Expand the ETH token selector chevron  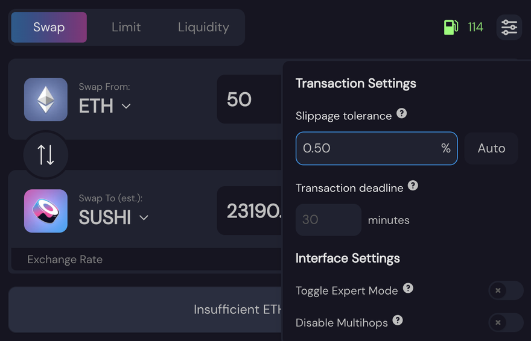pos(126,106)
